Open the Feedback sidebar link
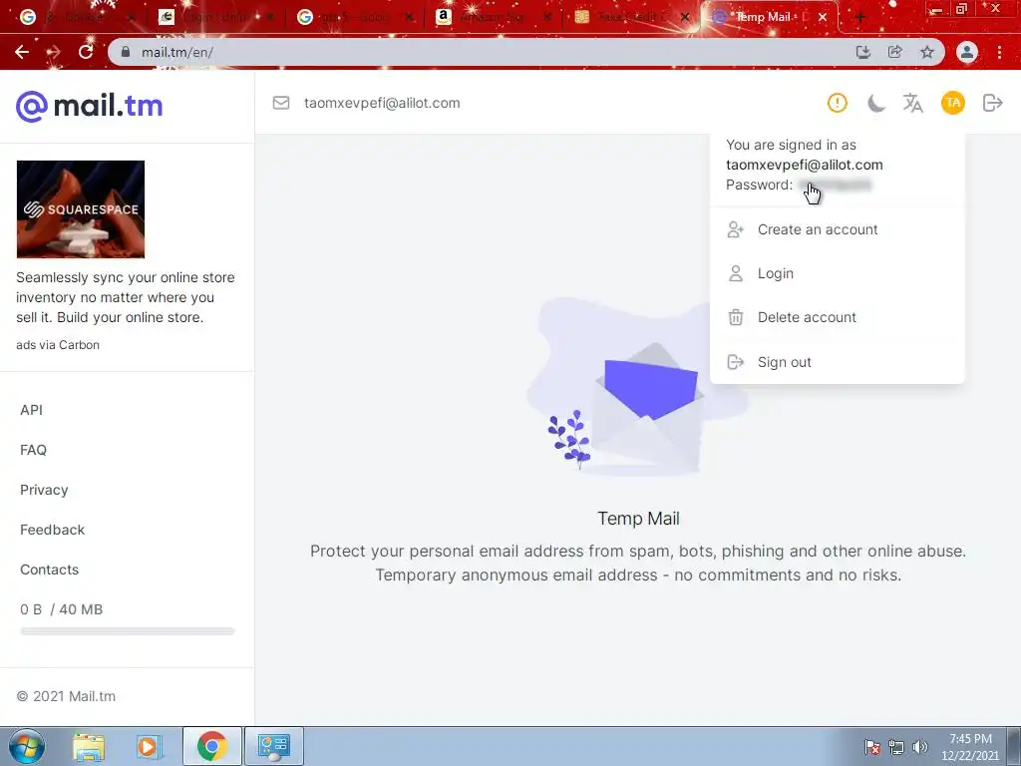The width and height of the screenshot is (1021, 766). point(52,530)
